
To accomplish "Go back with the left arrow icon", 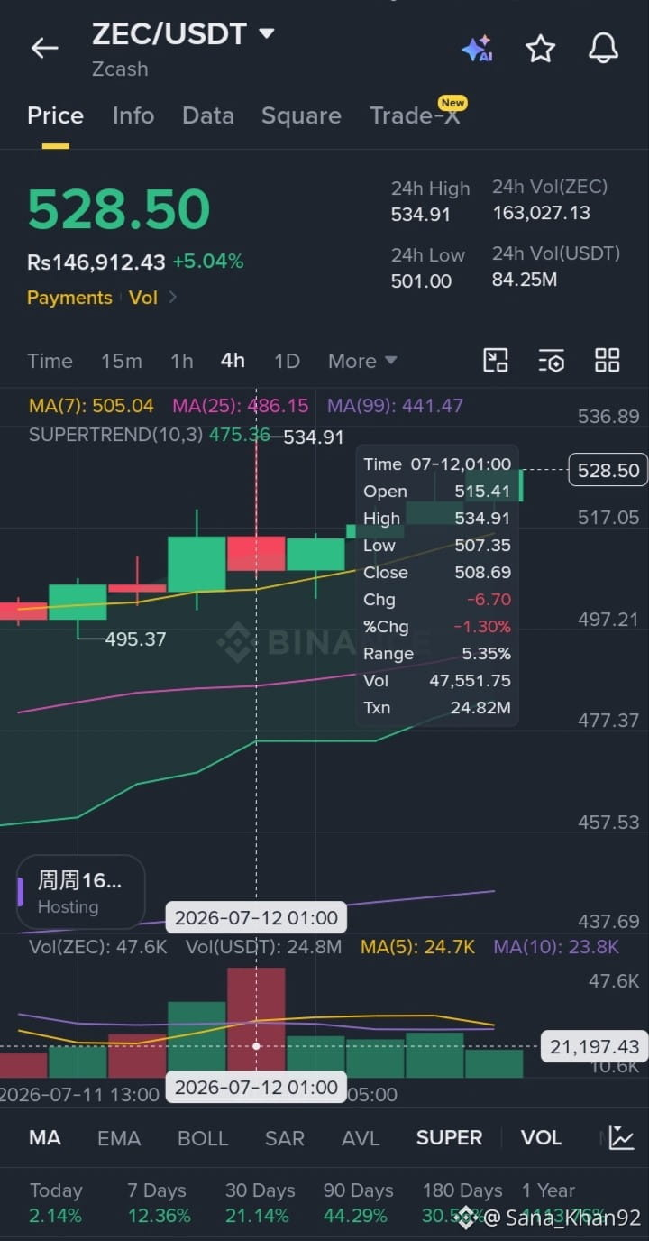I will coord(44,49).
